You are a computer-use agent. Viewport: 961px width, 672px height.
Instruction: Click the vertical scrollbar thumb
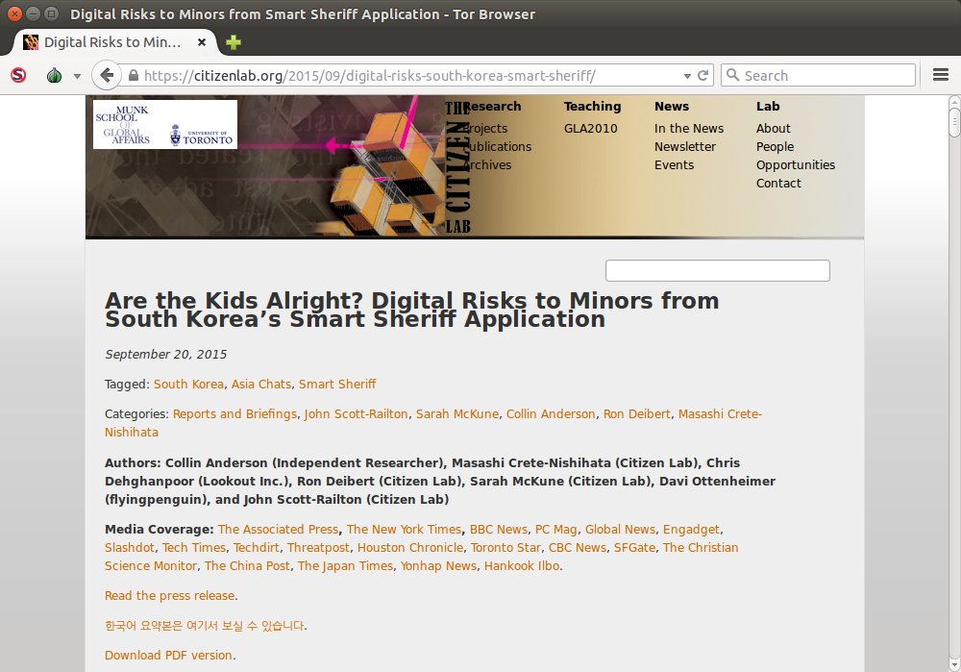pos(954,122)
